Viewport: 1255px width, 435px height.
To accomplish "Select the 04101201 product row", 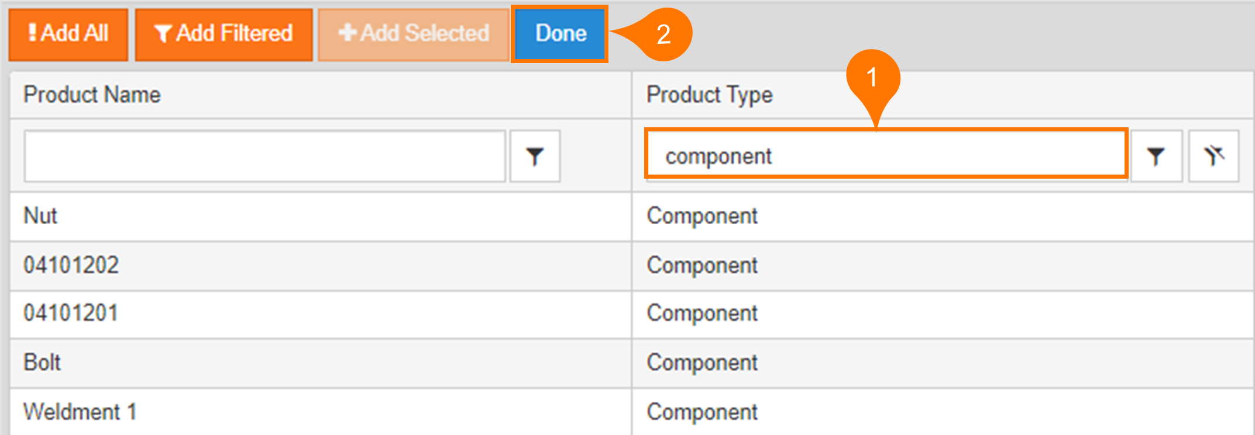I will tap(70, 314).
